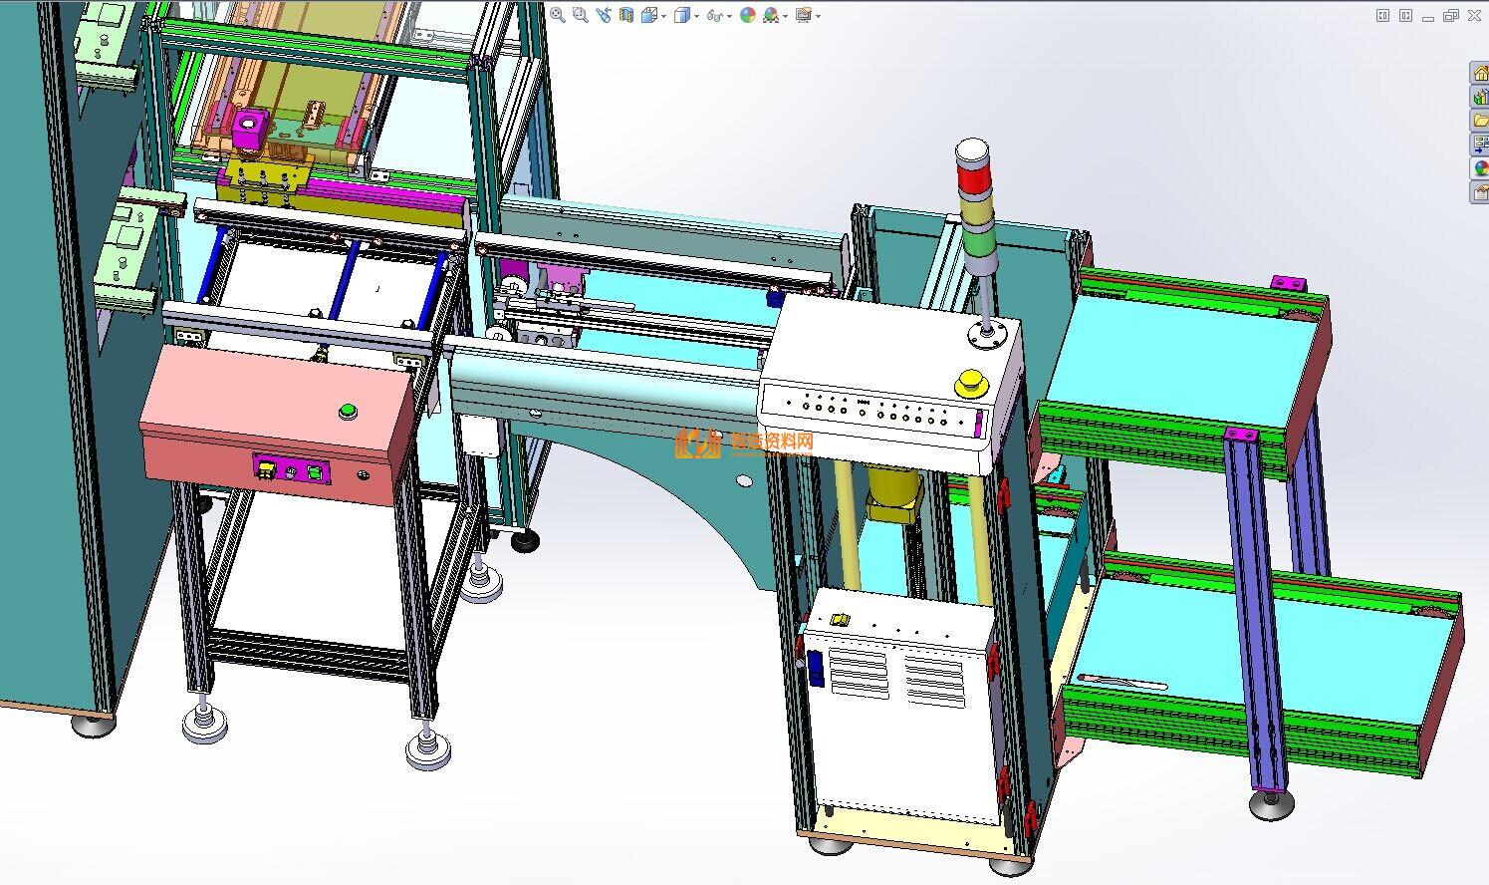This screenshot has width=1489, height=885.
Task: Toggle Hide/Show Items glasses icon
Action: coord(714,15)
